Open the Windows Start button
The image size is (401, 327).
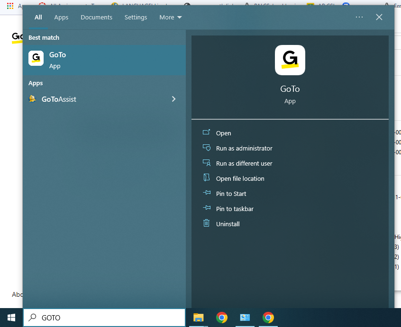point(11,318)
